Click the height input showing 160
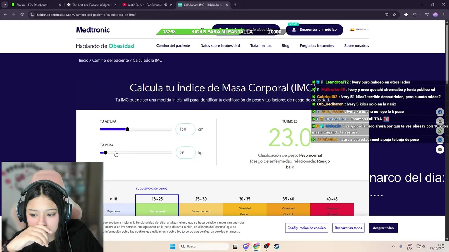 tap(186, 129)
